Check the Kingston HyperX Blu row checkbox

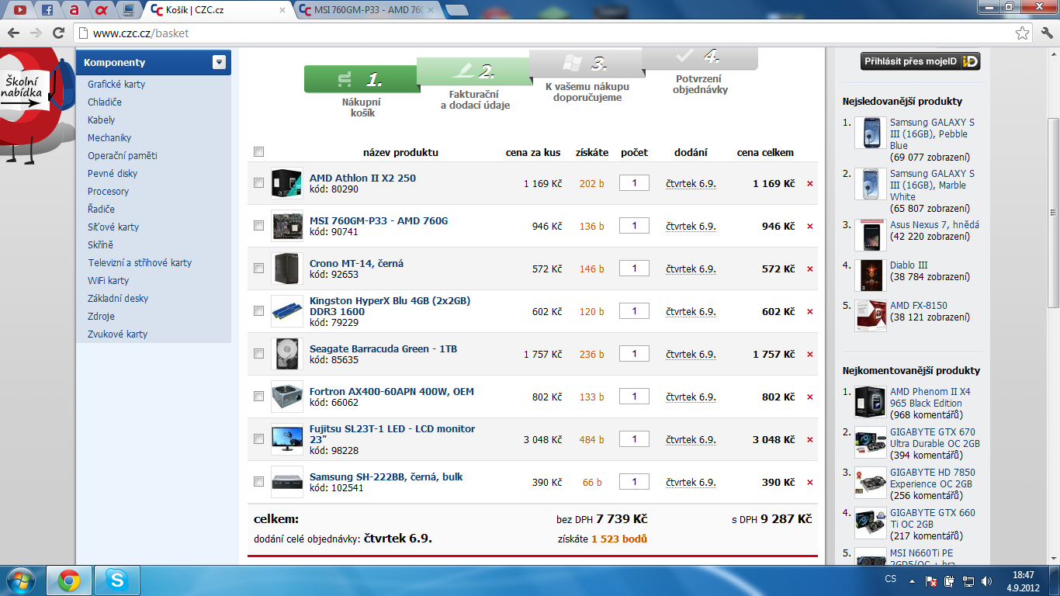(x=258, y=311)
